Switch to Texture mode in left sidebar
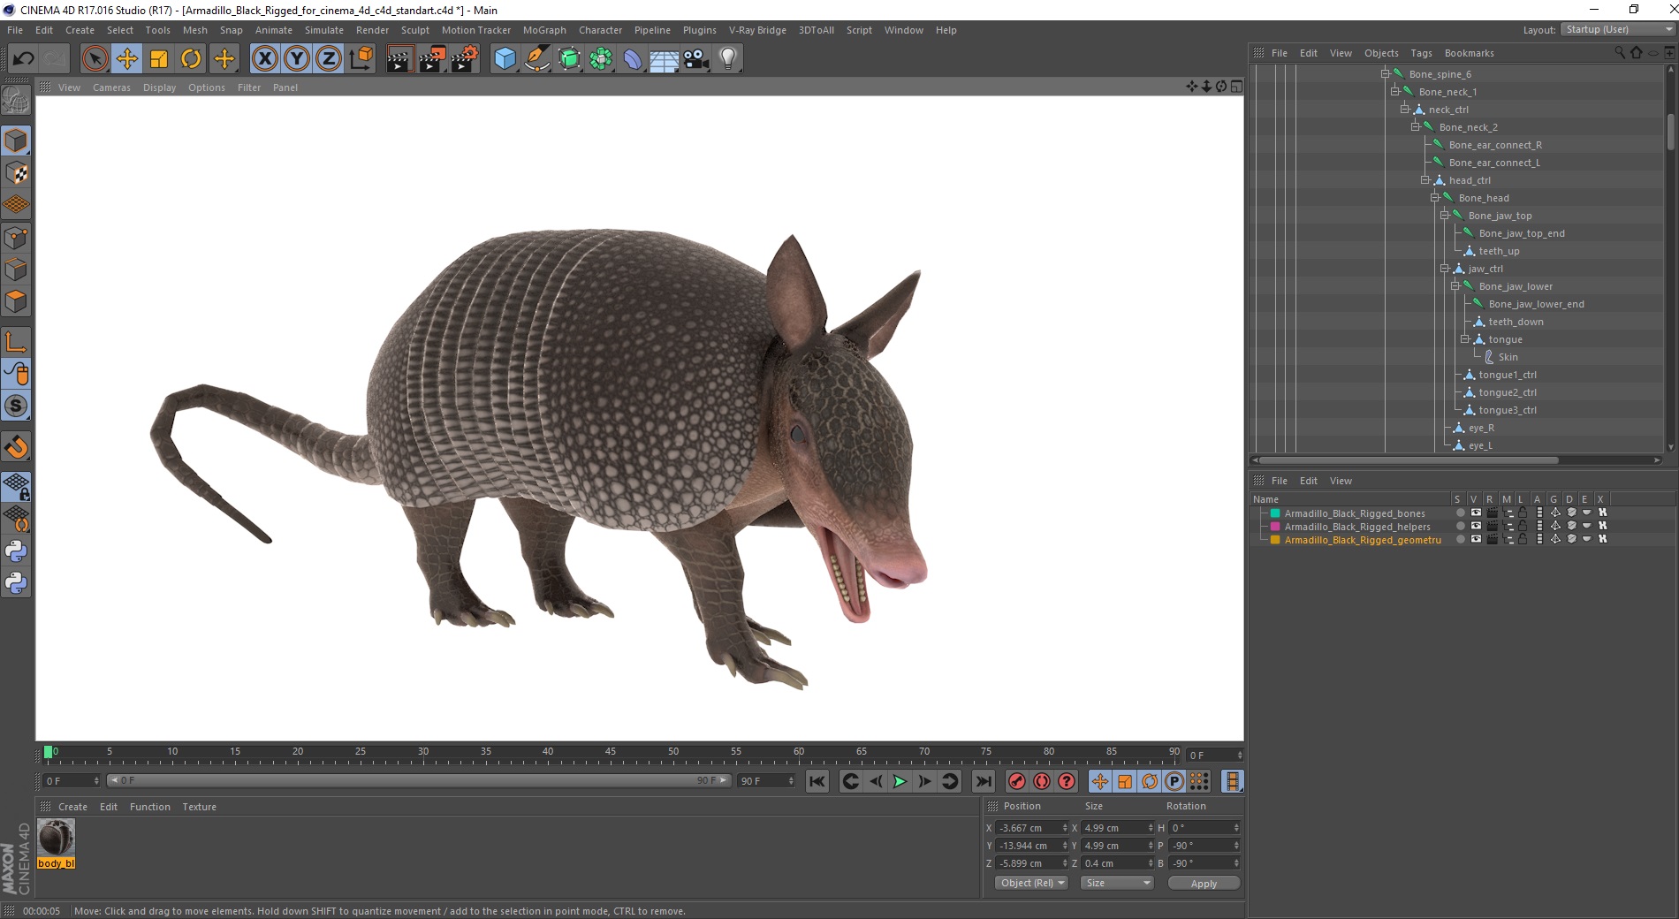The width and height of the screenshot is (1679, 919). click(16, 173)
